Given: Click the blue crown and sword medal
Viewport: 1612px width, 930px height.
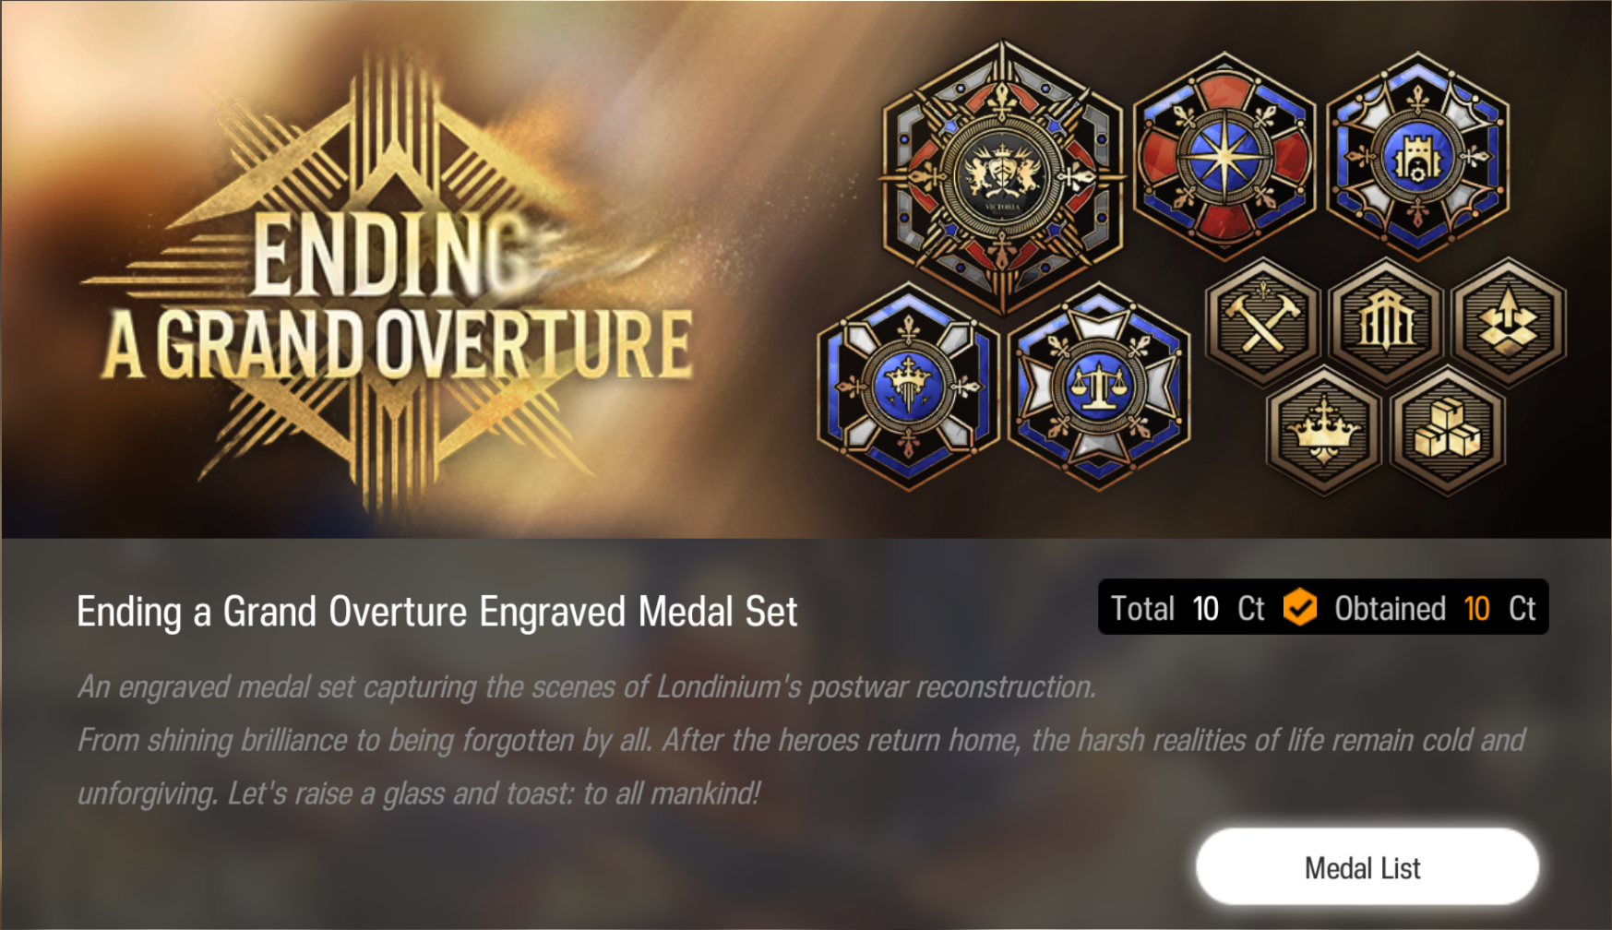Looking at the screenshot, I should (908, 387).
